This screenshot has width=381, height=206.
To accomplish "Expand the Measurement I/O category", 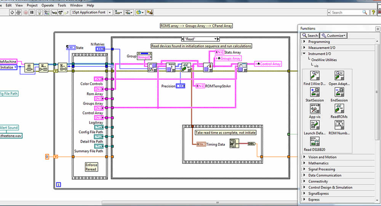I will (338, 48).
